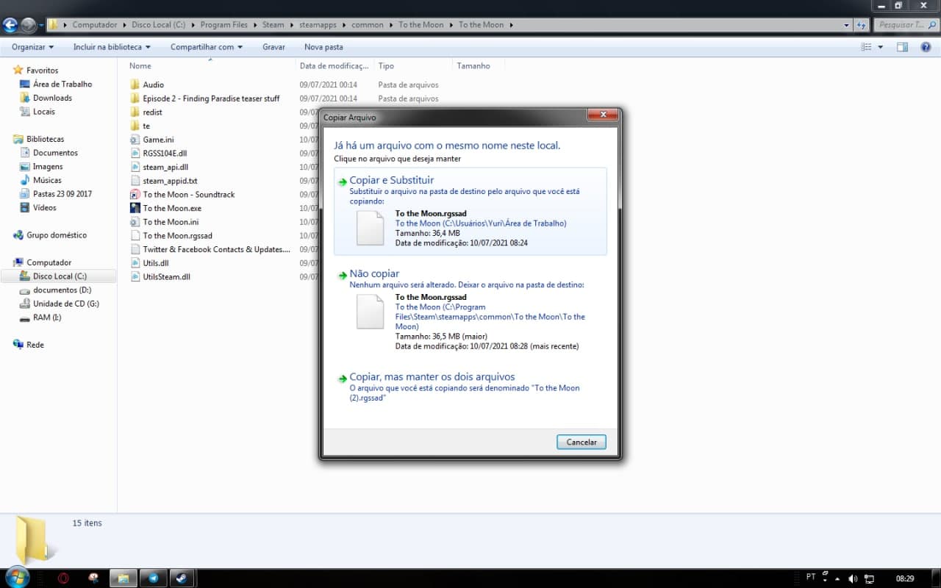
Task: Click steamapps in the address breadcrumb
Action: click(318, 25)
